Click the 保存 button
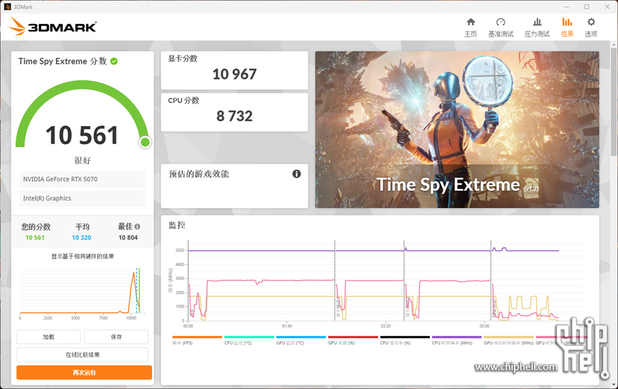 pos(116,337)
